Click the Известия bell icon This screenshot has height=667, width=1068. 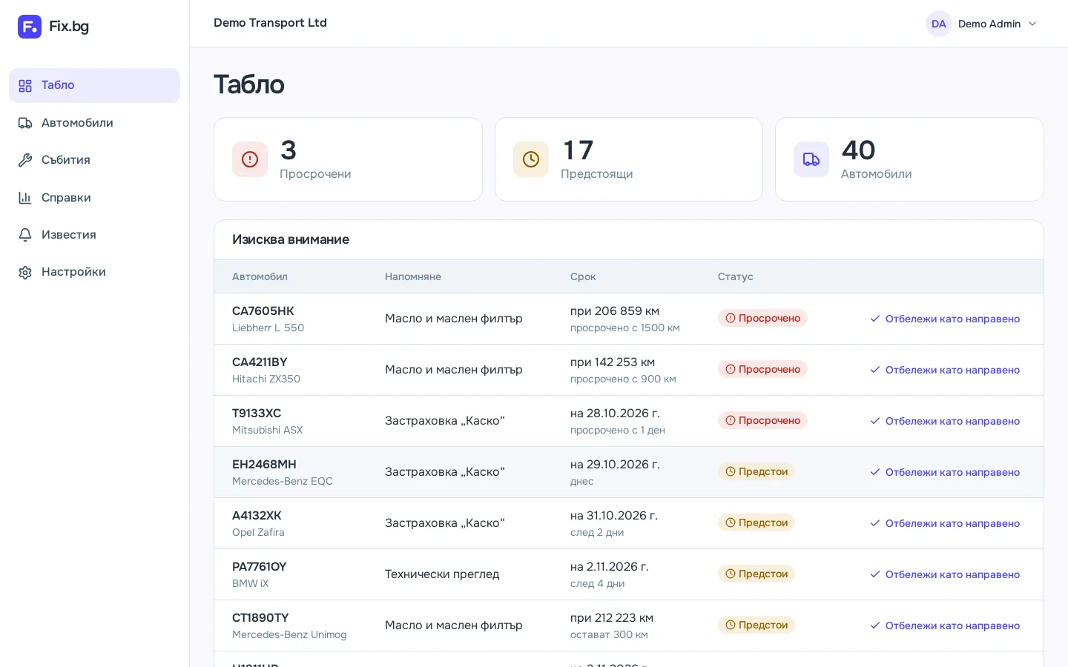click(x=25, y=235)
